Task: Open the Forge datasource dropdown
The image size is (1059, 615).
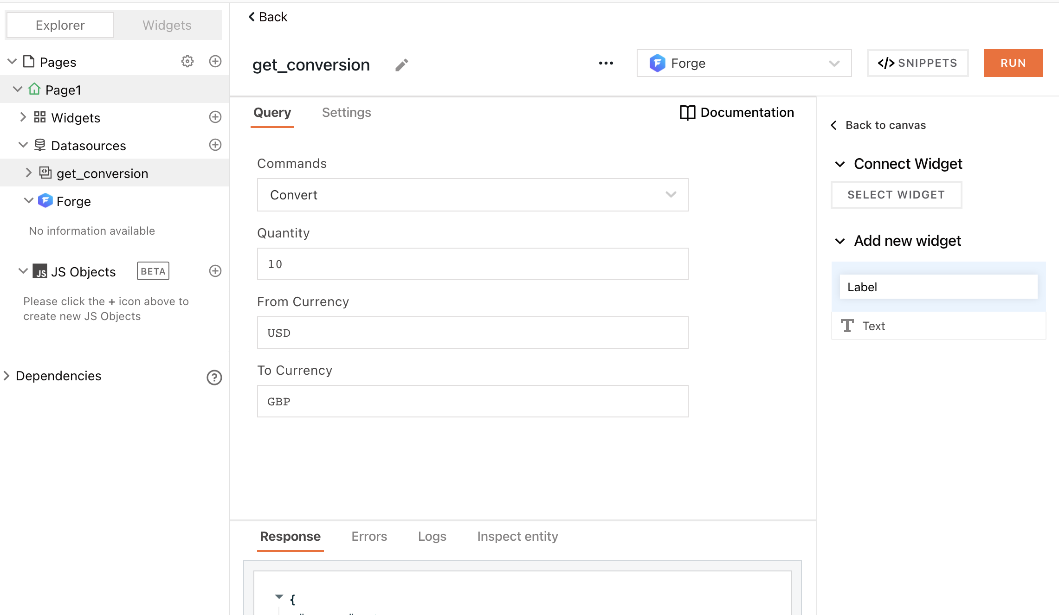Action: pyautogui.click(x=744, y=63)
